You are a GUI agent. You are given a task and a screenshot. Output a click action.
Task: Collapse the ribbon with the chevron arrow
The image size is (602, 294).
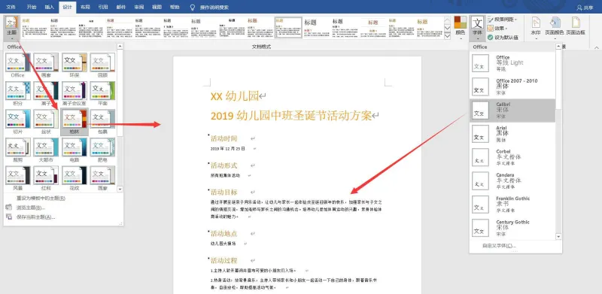(596, 47)
